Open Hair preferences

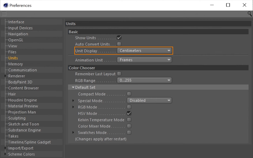click(12, 94)
